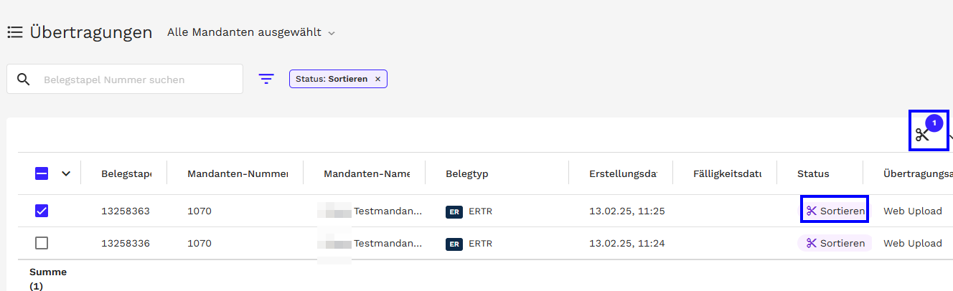Click Sortieren status badge in row 13258336
This screenshot has width=953, height=291.
[835, 243]
